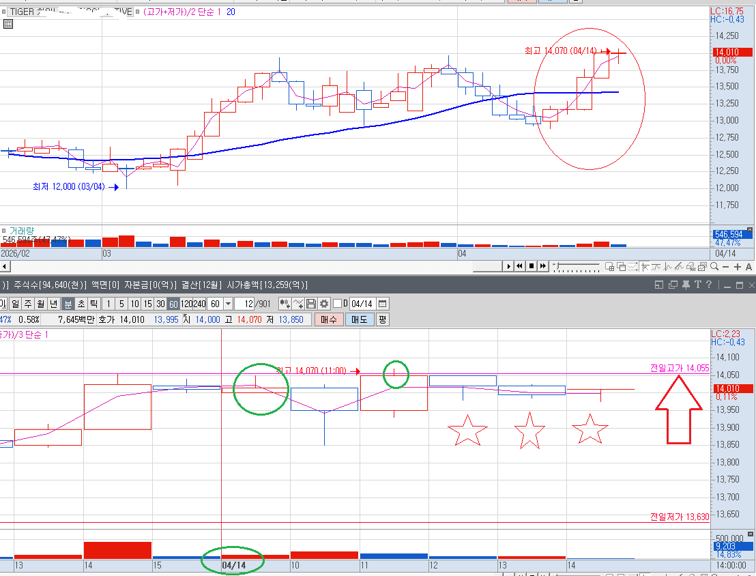Click the pin icon in window title bar
This screenshot has width=756, height=576.
(x=686, y=285)
